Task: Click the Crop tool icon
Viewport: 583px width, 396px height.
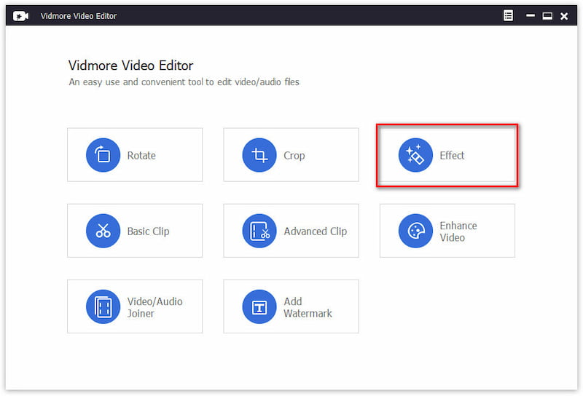Action: coord(259,155)
